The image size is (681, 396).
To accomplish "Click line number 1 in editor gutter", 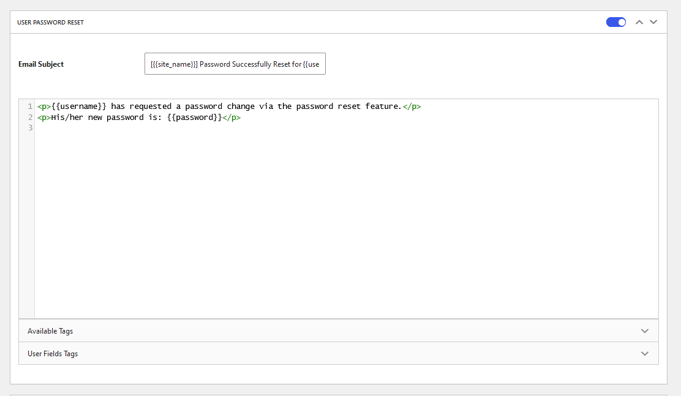I will [29, 106].
